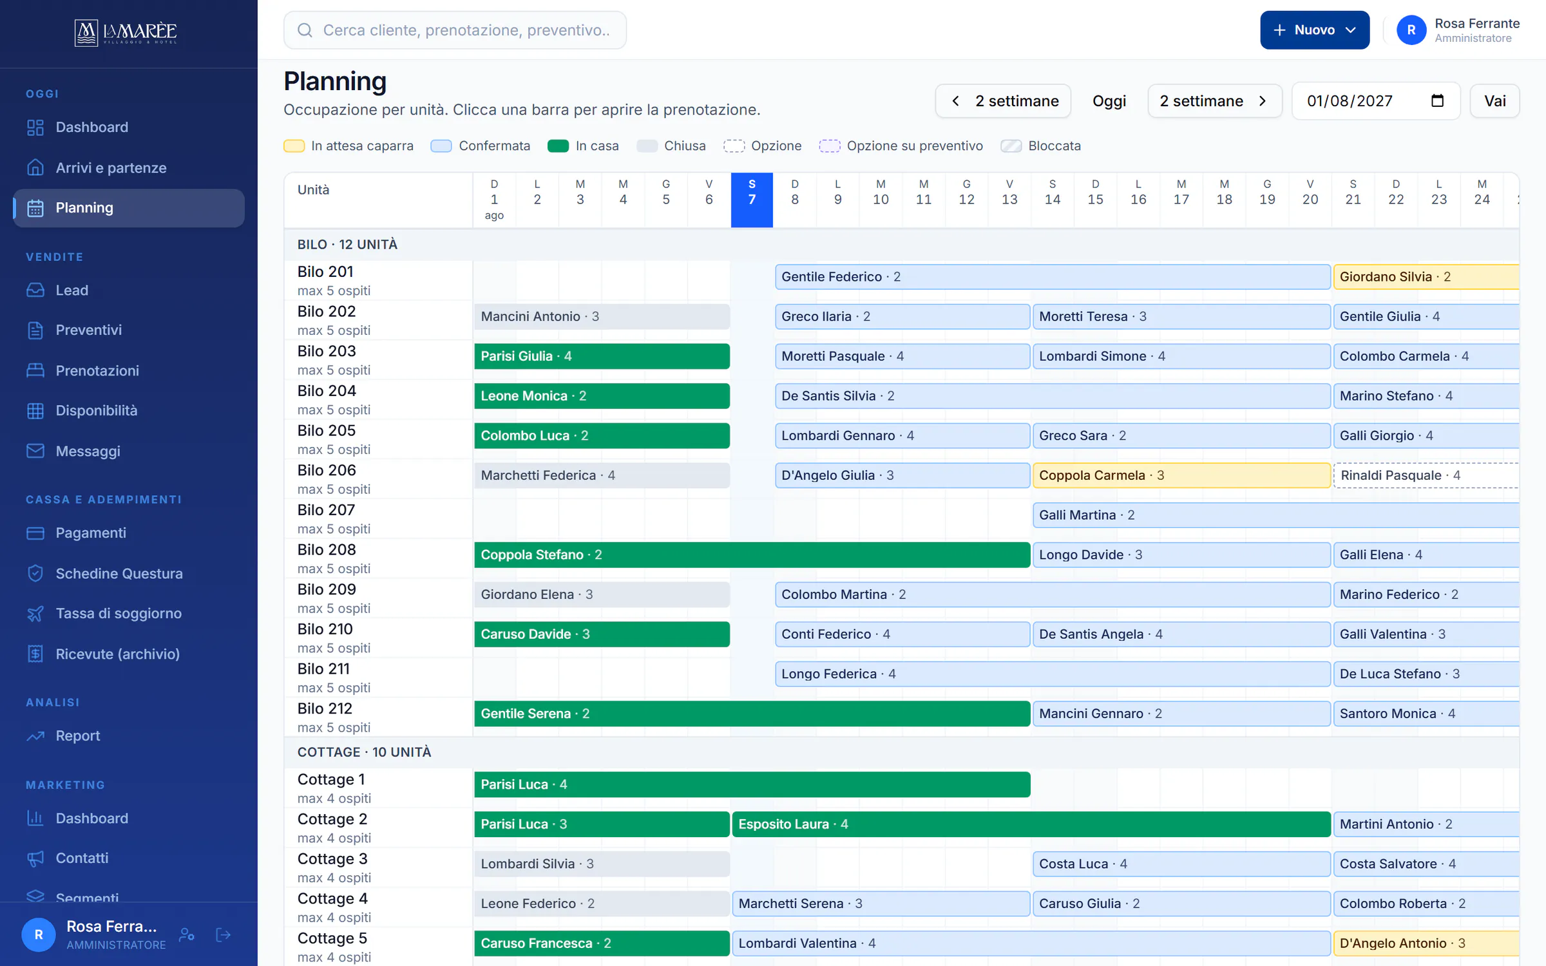Open the Rinaldi Pasquale dashed option bar

click(x=1426, y=475)
